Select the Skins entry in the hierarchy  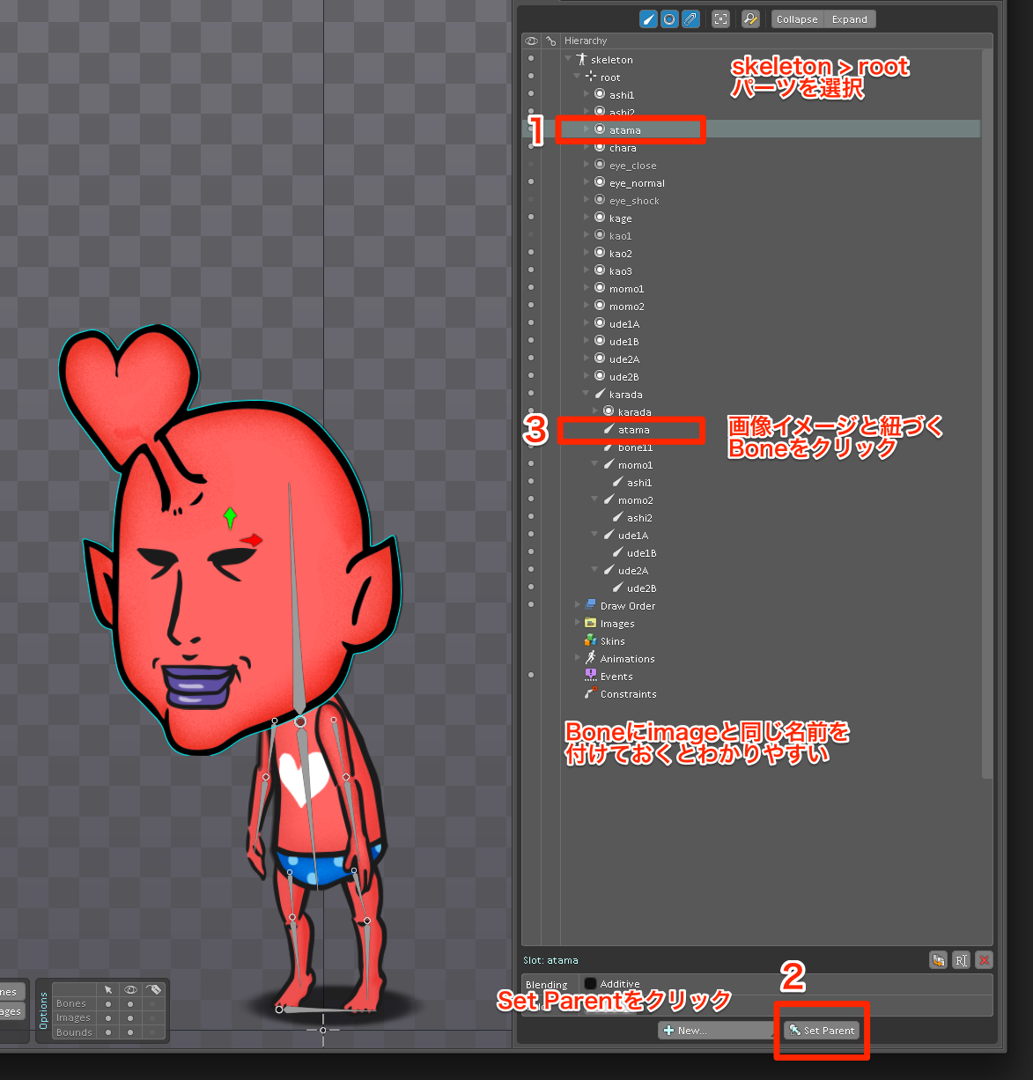click(x=611, y=640)
